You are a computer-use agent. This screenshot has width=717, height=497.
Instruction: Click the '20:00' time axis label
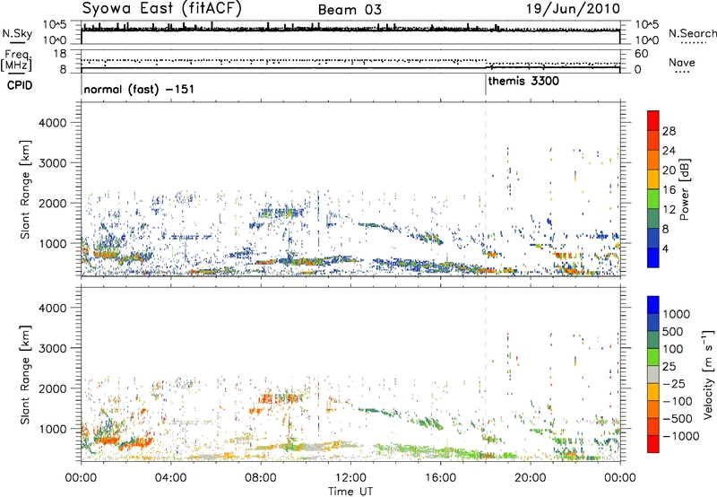[x=530, y=478]
